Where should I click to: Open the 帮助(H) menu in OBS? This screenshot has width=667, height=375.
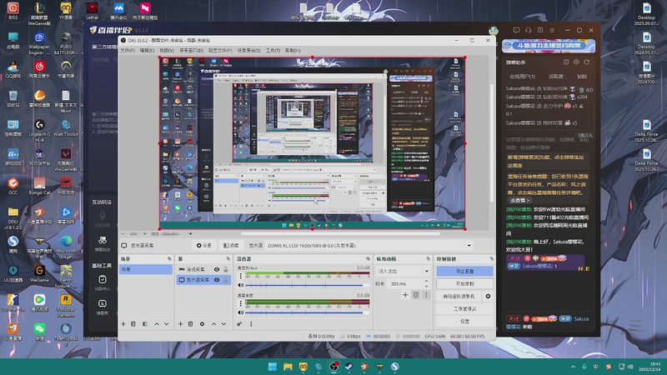pyautogui.click(x=293, y=50)
